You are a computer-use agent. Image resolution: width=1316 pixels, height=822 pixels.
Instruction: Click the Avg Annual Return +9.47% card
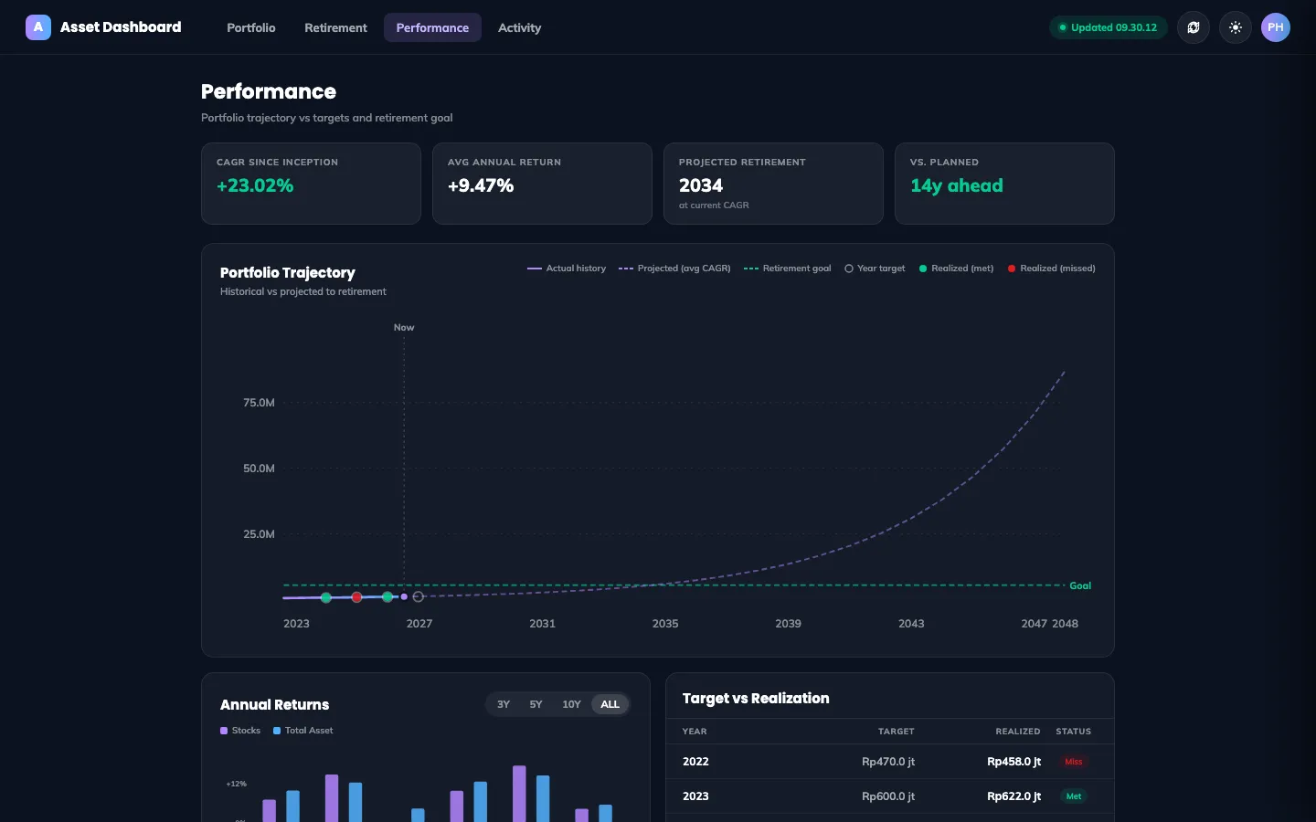[542, 184]
